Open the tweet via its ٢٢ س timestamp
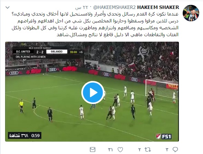 point(82,8)
